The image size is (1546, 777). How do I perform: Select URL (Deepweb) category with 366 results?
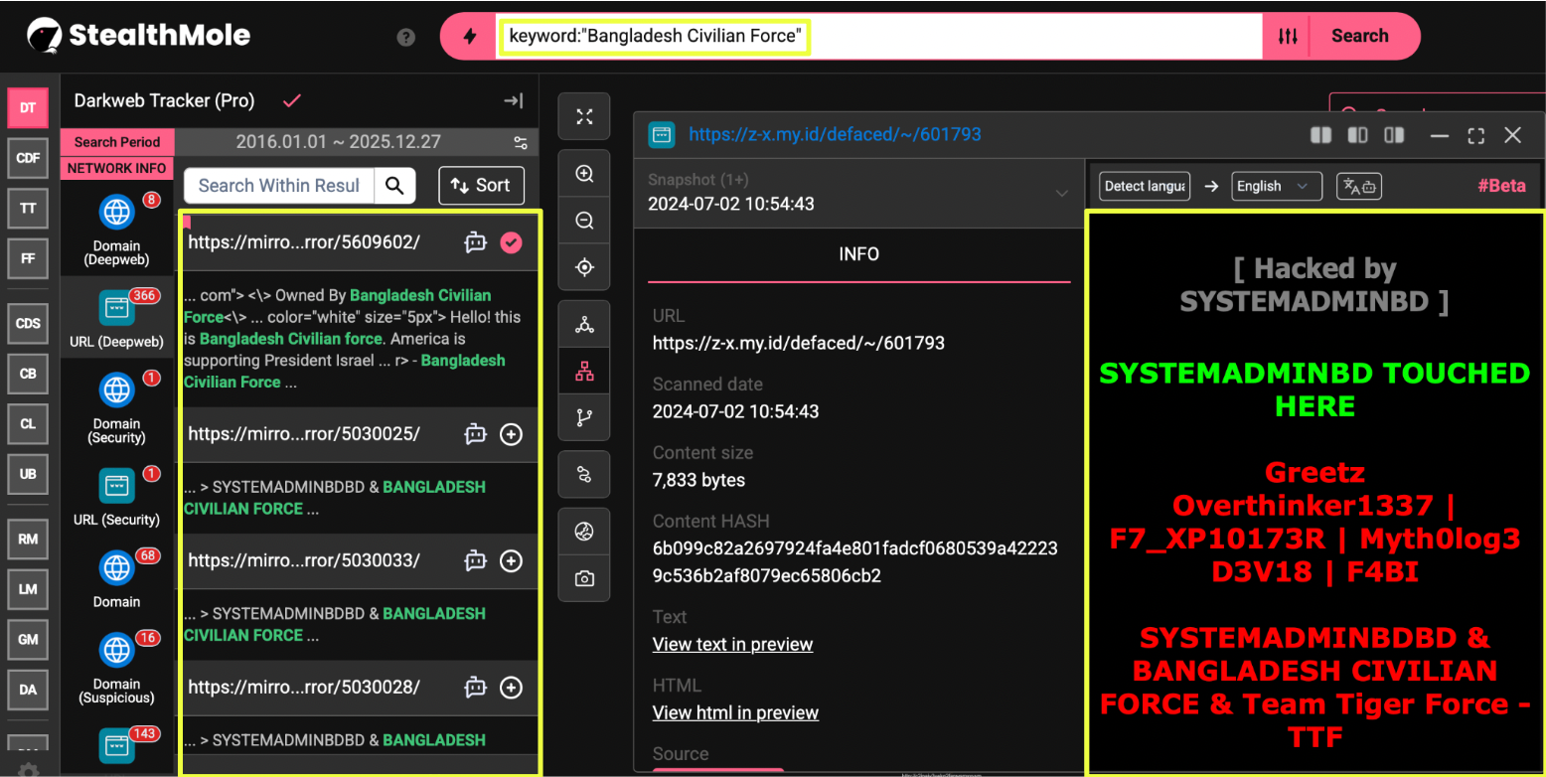pyautogui.click(x=117, y=316)
